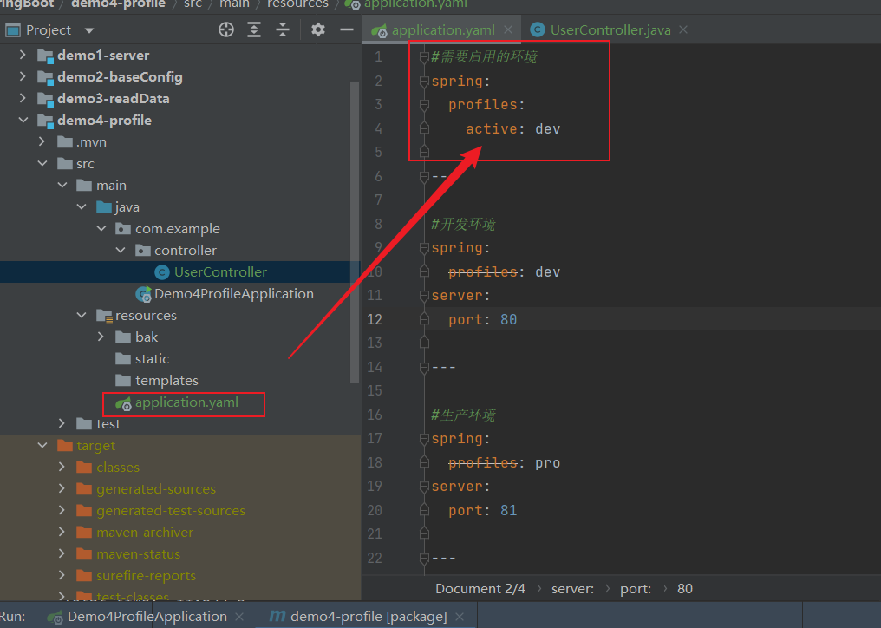Switch to UserController.java editor tab
Screen dimensions: 881x628
610,29
